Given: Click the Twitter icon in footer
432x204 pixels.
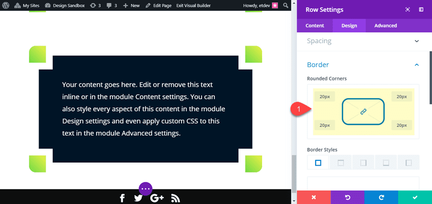Looking at the screenshot, I should pyautogui.click(x=138, y=198).
